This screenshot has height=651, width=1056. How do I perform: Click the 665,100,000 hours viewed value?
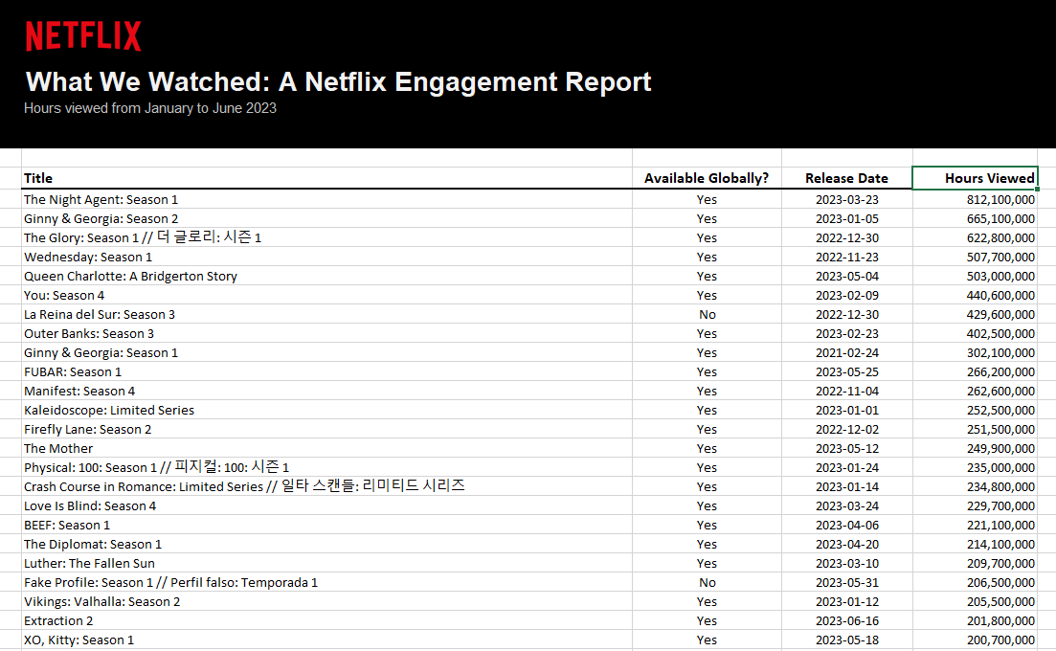tap(1000, 219)
